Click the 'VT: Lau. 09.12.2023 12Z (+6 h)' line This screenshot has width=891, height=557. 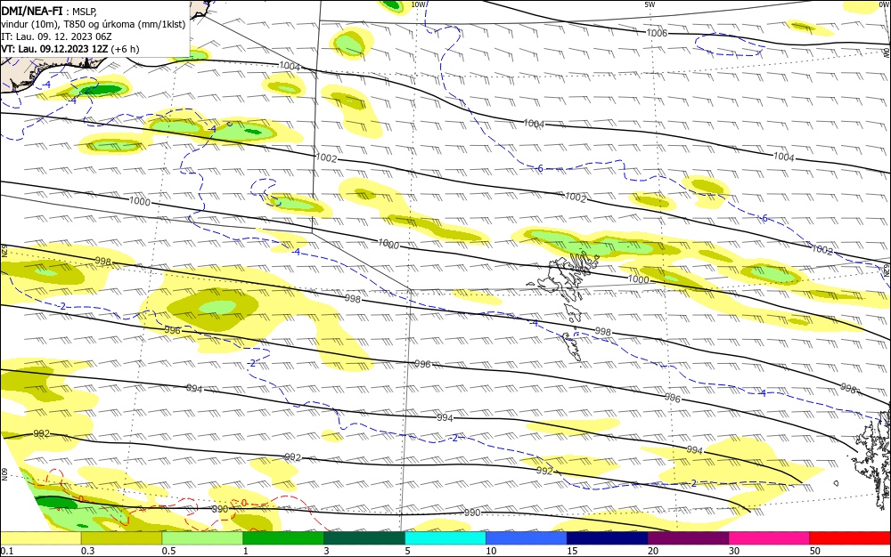point(69,49)
